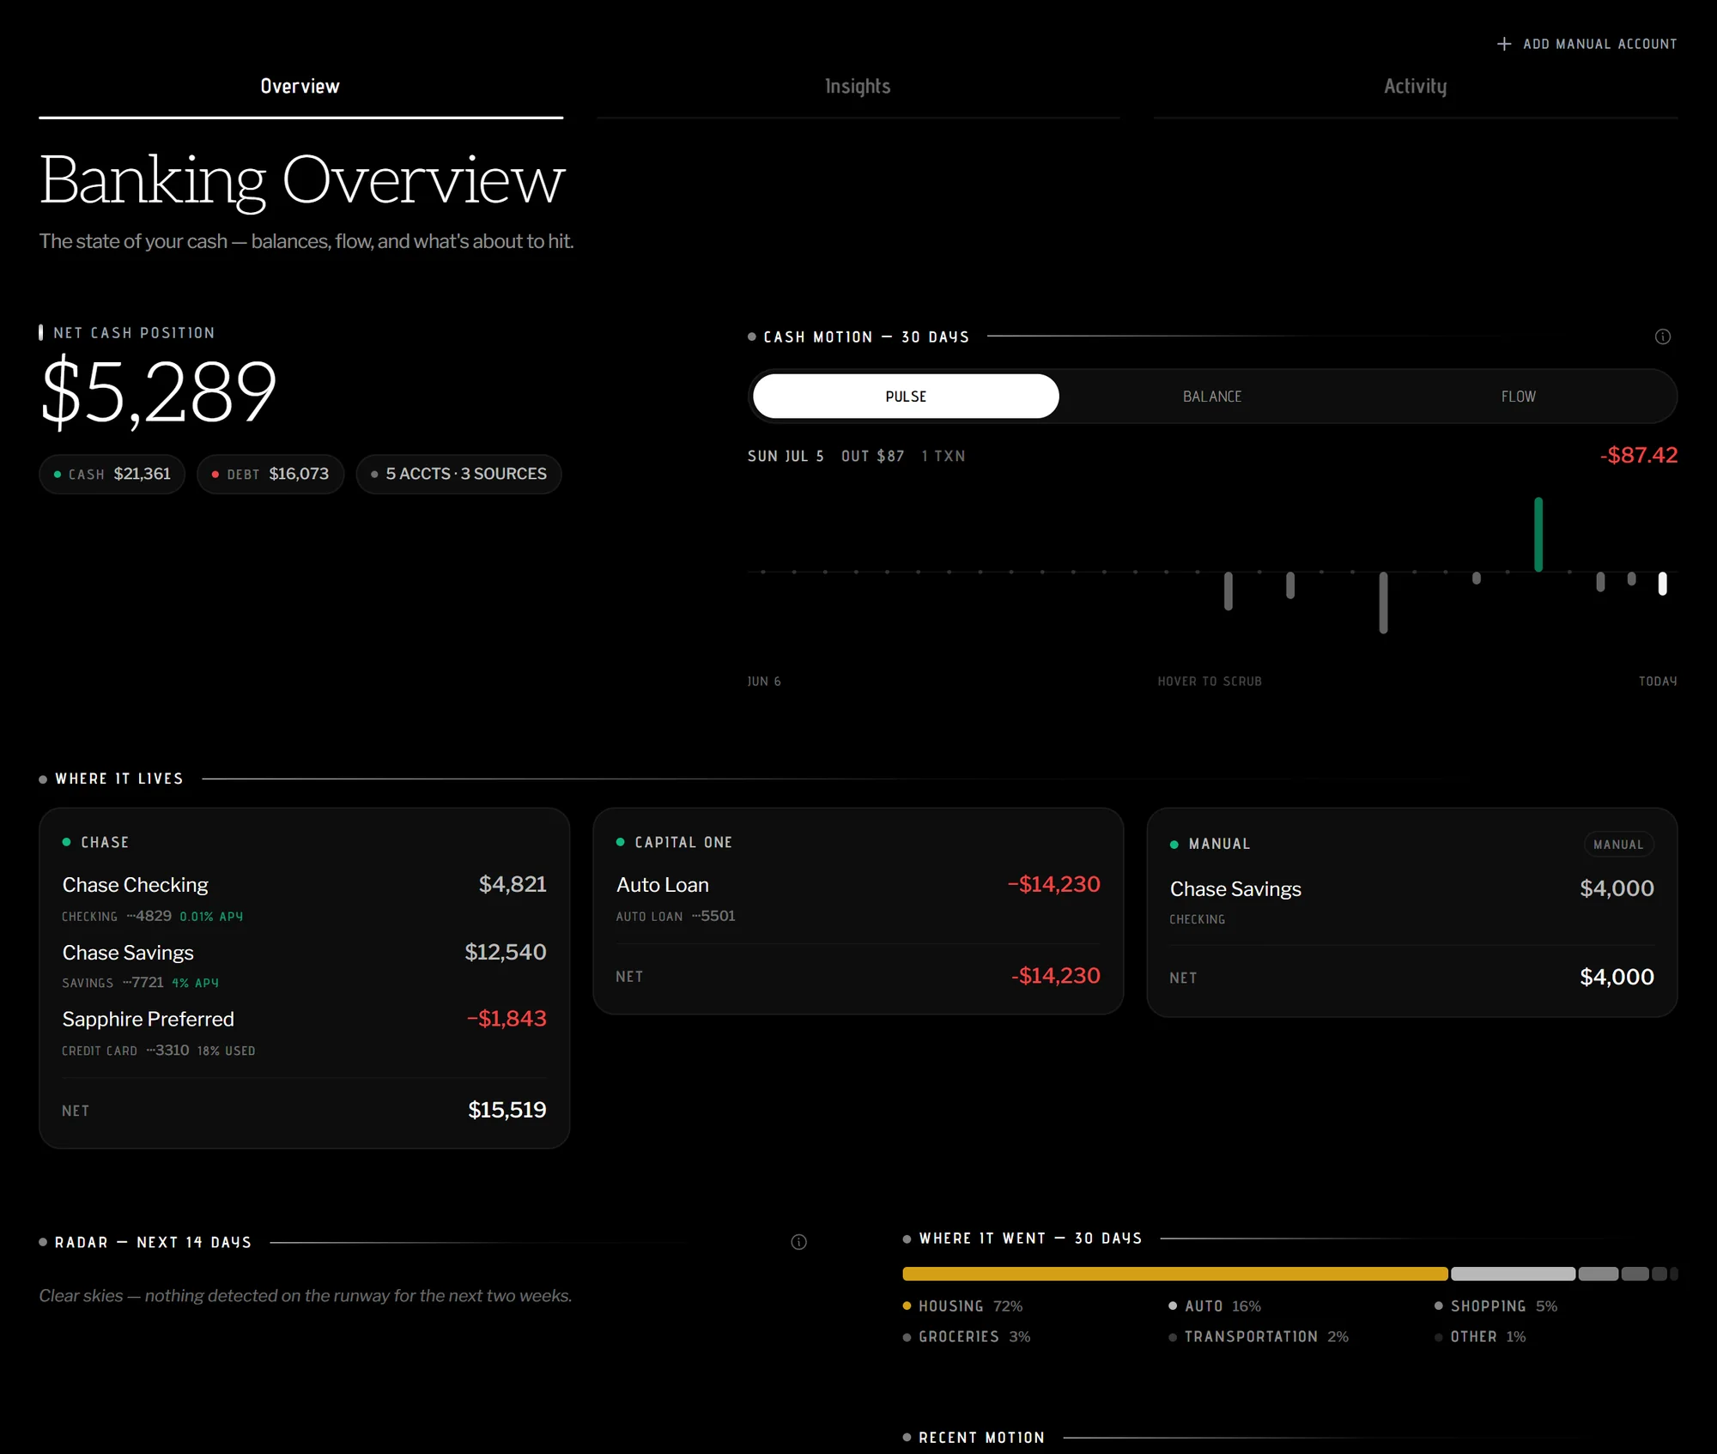
Task: Click the longest gray outflow bar in chart
Action: tap(1383, 603)
